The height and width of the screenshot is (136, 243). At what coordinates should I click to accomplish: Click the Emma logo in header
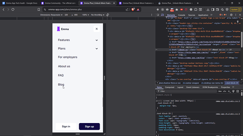point(63,29)
